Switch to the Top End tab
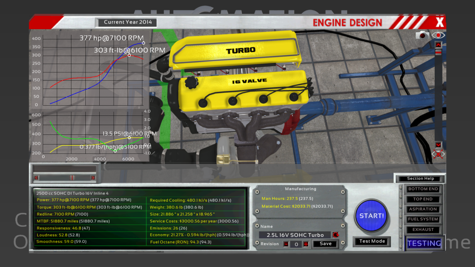Screen dimensions: 475x267 pyautogui.click(x=423, y=199)
